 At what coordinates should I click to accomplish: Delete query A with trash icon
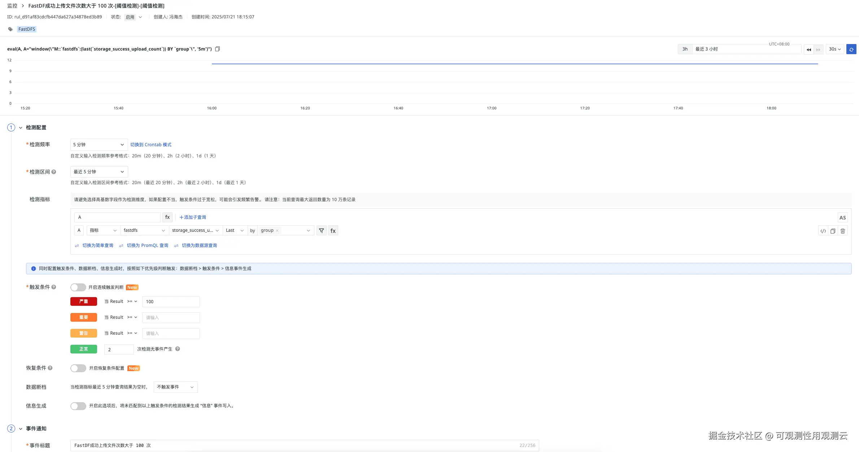pos(843,231)
